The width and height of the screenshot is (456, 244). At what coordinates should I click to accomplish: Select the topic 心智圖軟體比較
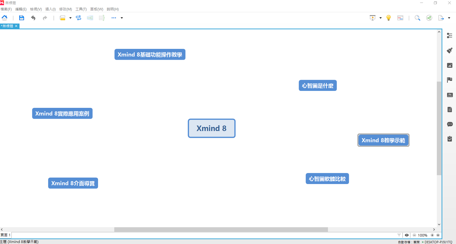click(327, 179)
